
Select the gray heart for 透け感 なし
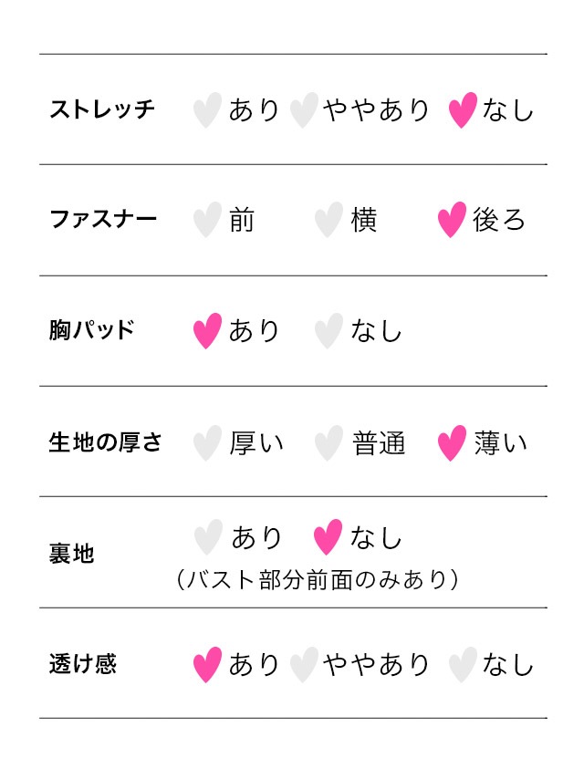pyautogui.click(x=463, y=665)
